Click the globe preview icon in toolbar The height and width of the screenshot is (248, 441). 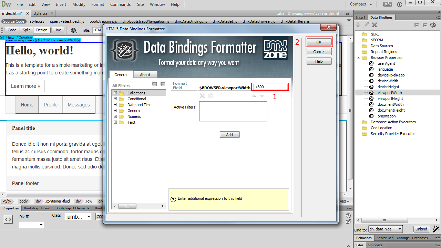click(74, 30)
